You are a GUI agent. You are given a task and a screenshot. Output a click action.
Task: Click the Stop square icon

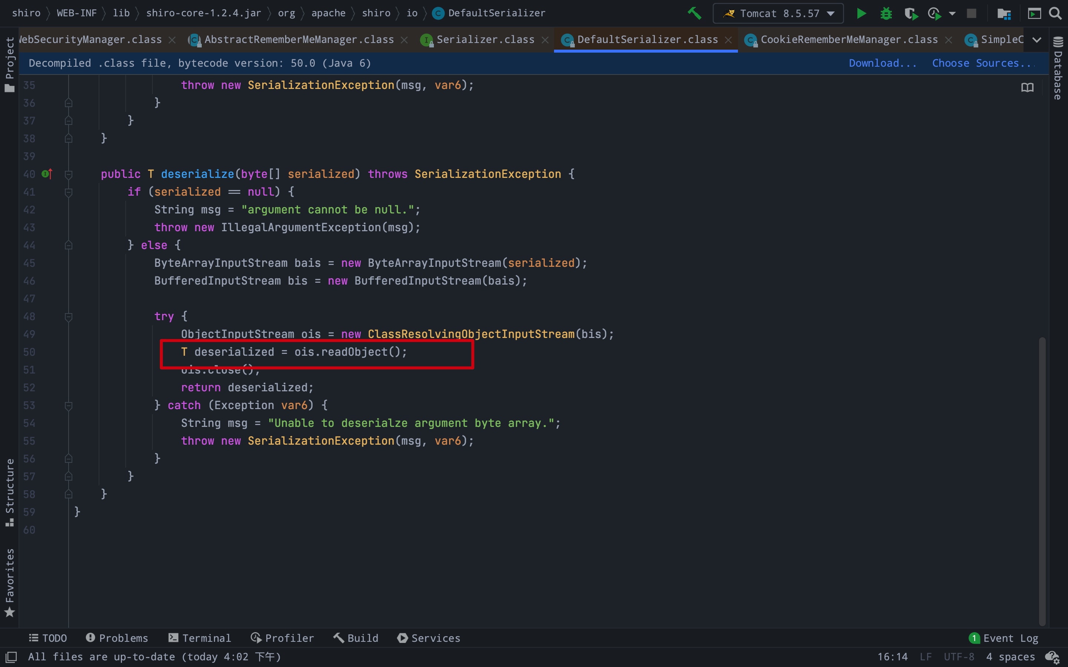971,13
